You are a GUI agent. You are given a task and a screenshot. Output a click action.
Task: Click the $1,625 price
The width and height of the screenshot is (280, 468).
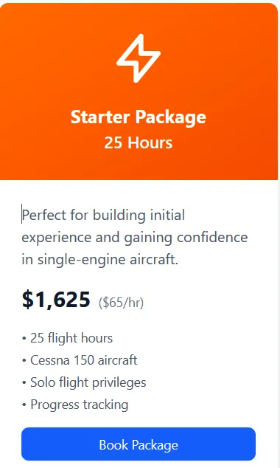[x=56, y=300]
